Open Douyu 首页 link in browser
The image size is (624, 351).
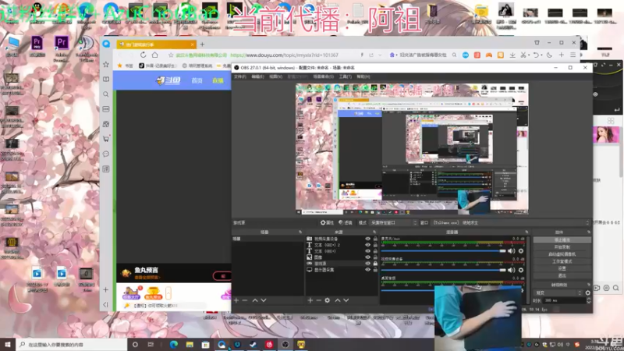coord(197,80)
